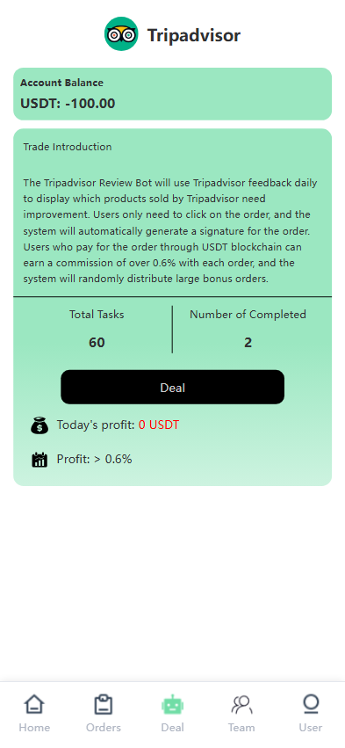Select the USDT -100.00 balance amount
The image size is (345, 748).
(68, 104)
